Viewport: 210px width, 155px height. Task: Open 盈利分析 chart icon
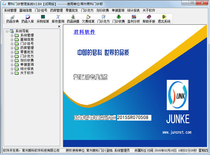[134, 19]
